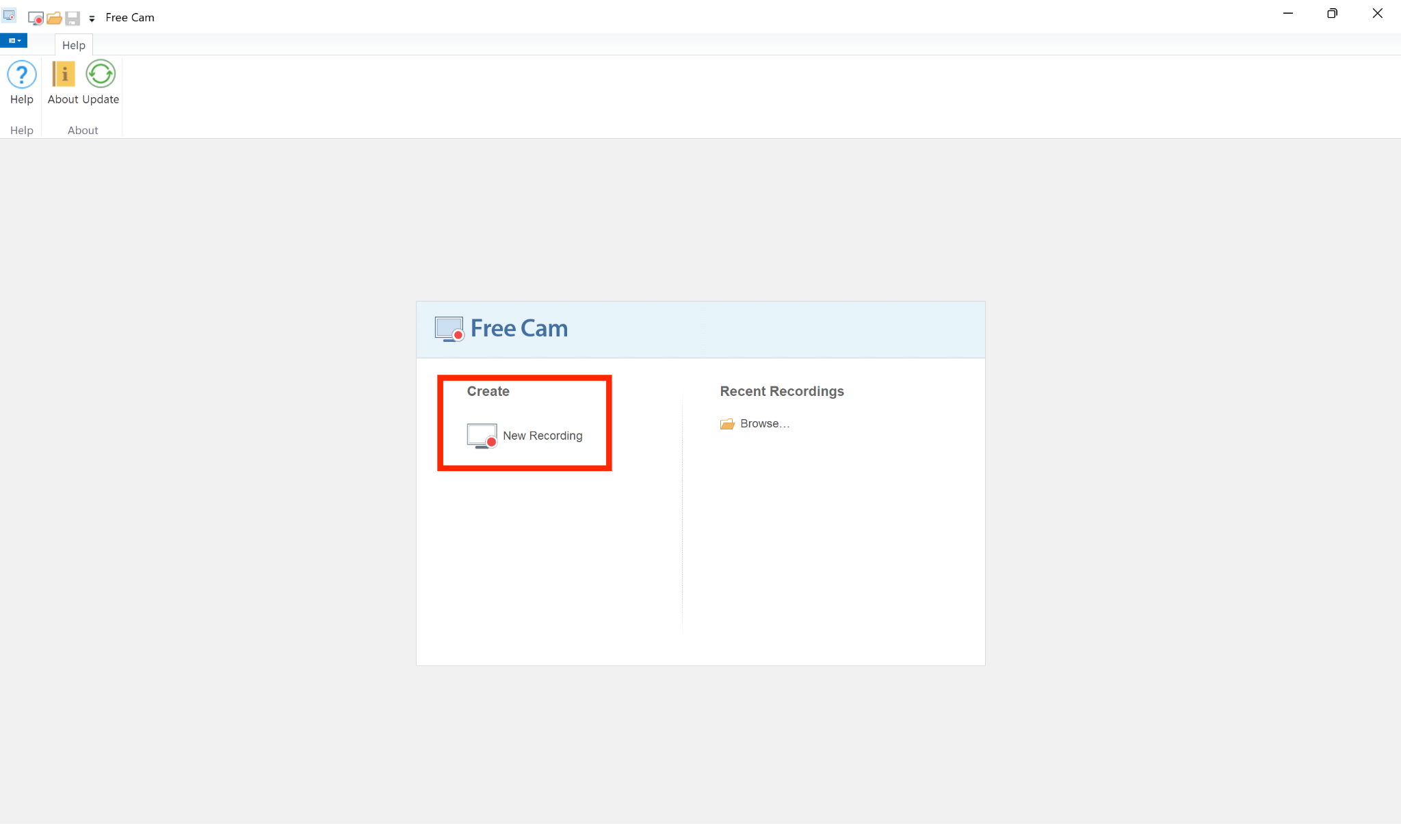Start recording from the title bar quick-access icon
This screenshot has width=1401, height=824.
pyautogui.click(x=36, y=18)
